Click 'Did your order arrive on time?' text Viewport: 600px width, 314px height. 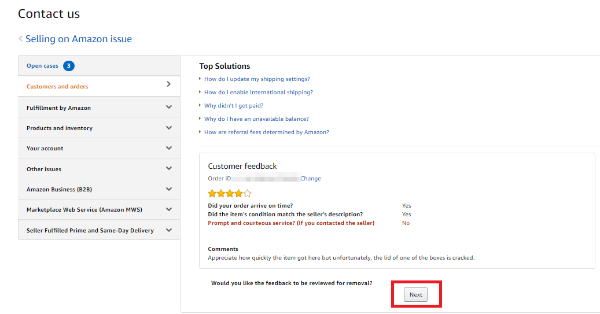click(251, 206)
